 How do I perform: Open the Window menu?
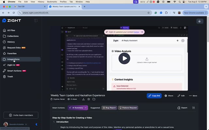tap(79, 2)
